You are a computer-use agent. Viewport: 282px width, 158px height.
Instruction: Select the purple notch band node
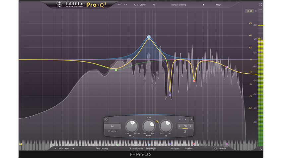(170, 95)
